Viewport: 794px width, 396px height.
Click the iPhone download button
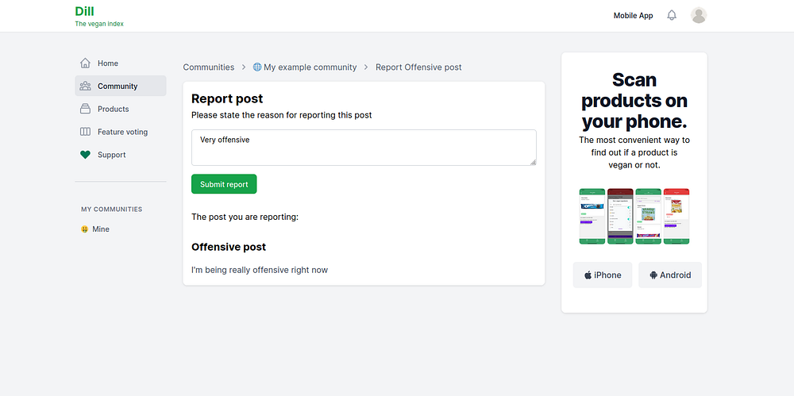click(x=603, y=275)
